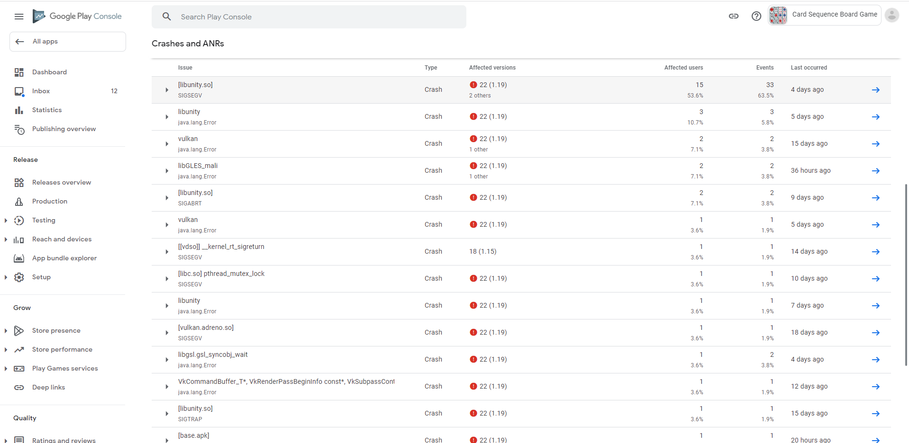Open the Card Sequence Board Game app selector
909x443 pixels.
(824, 15)
